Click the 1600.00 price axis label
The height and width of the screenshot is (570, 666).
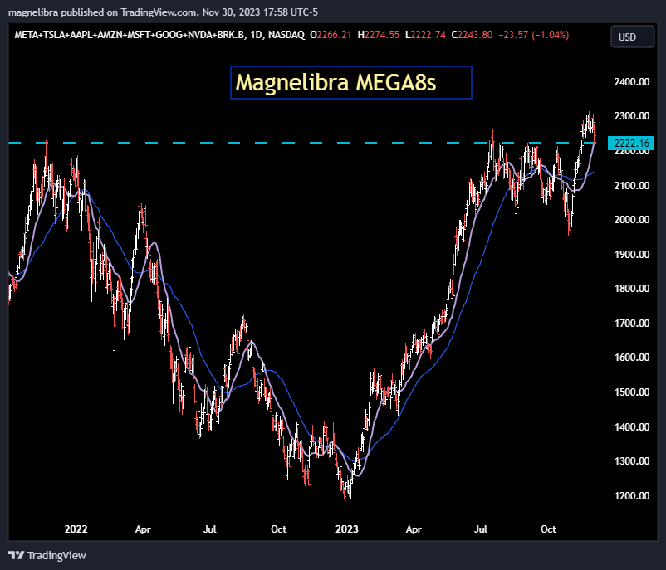[632, 358]
